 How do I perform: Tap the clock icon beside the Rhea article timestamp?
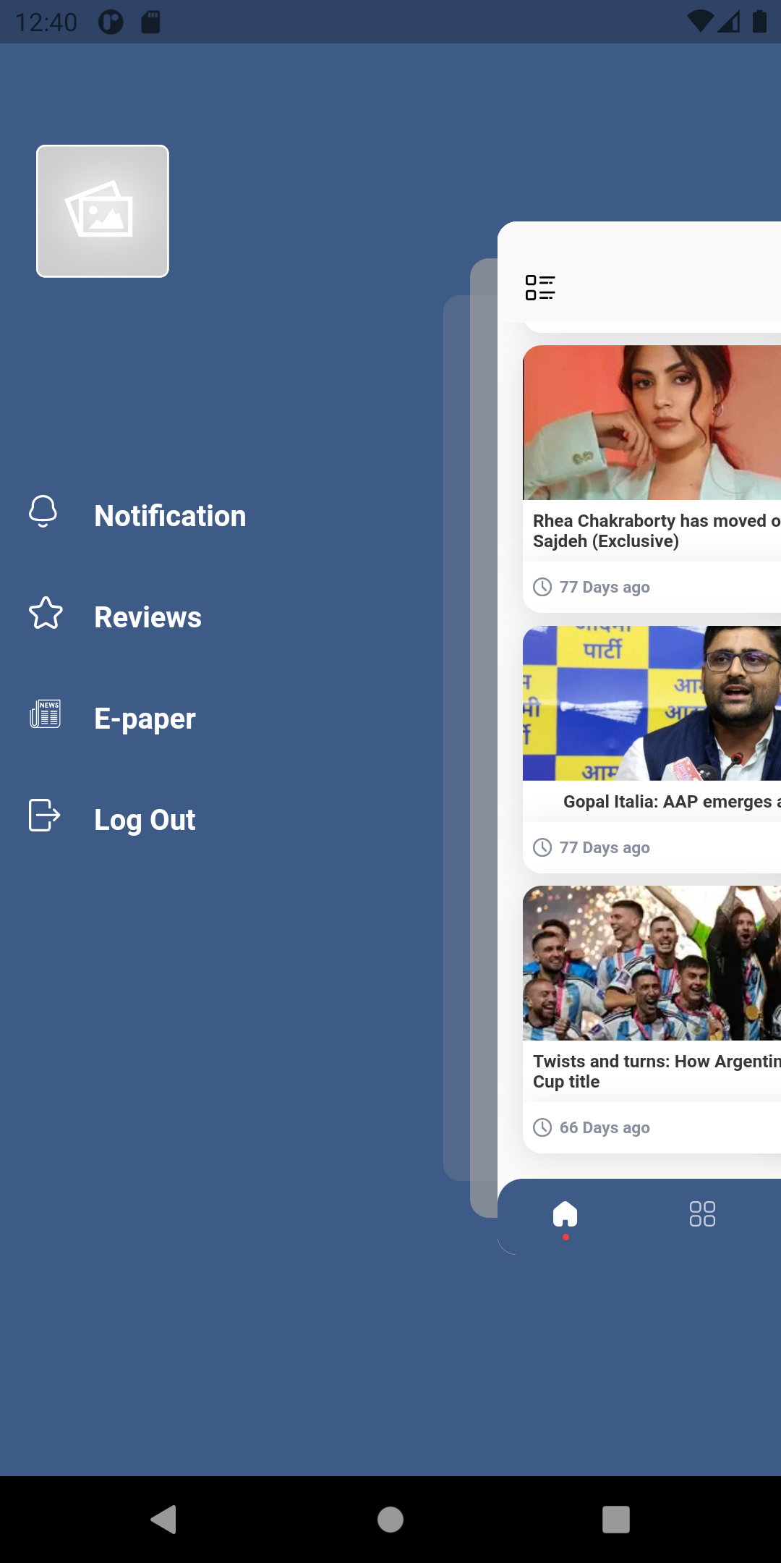[x=542, y=586]
